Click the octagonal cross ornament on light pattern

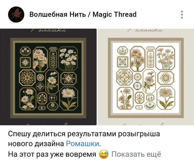(x=125, y=77)
